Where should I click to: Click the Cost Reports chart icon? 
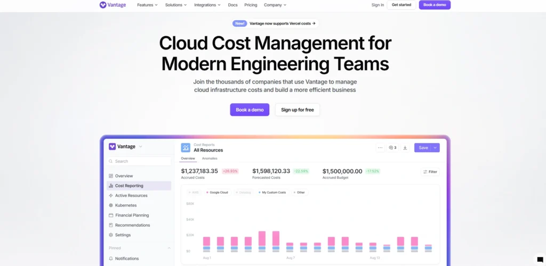click(x=186, y=147)
